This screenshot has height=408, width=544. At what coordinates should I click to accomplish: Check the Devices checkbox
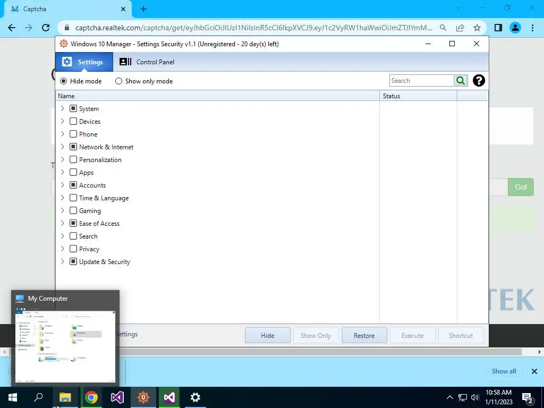[x=73, y=121]
